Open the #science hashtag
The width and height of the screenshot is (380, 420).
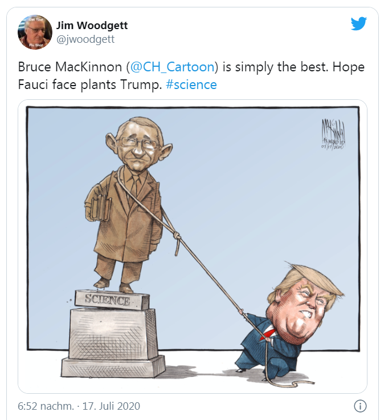click(x=191, y=84)
